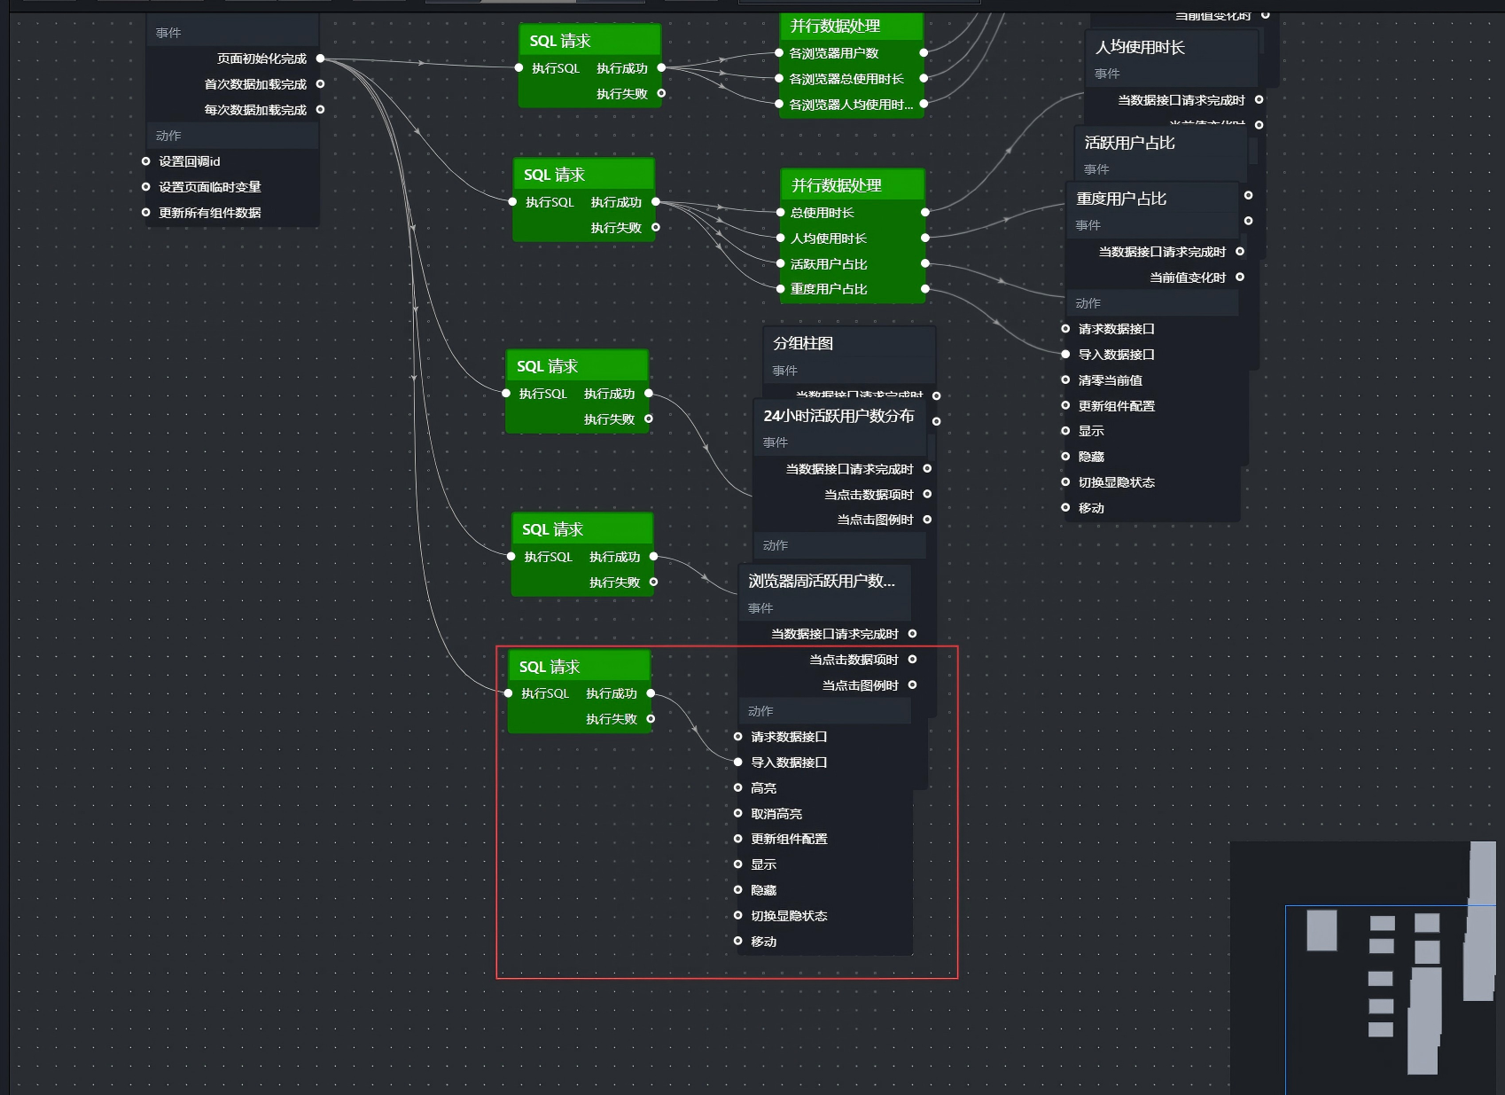Click 当点击数据项时 in 24小时活跃用户数分布 node
The width and height of the screenshot is (1505, 1095).
(x=869, y=495)
